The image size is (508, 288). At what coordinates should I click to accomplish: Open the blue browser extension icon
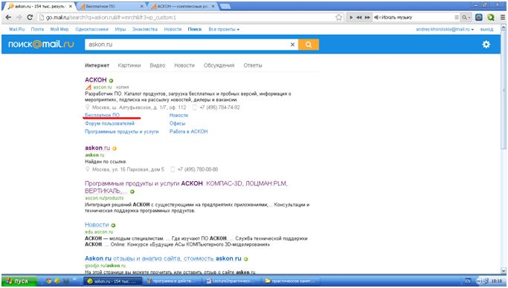[x=479, y=18]
